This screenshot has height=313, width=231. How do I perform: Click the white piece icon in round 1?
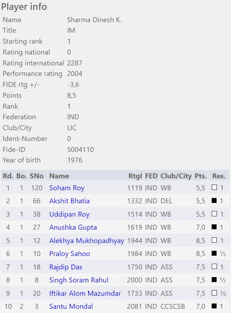pos(214,188)
